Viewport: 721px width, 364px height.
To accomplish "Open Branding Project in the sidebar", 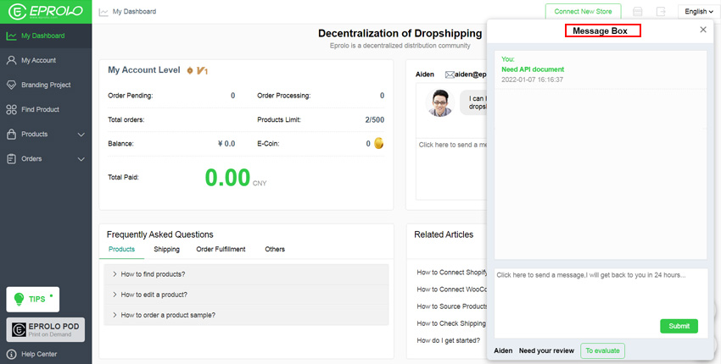I will point(46,85).
